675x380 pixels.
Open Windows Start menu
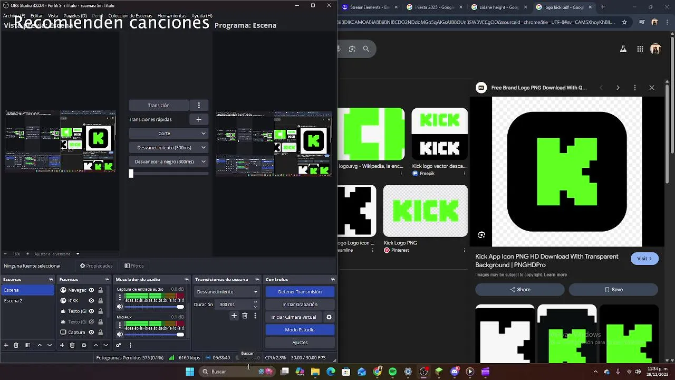(x=190, y=372)
